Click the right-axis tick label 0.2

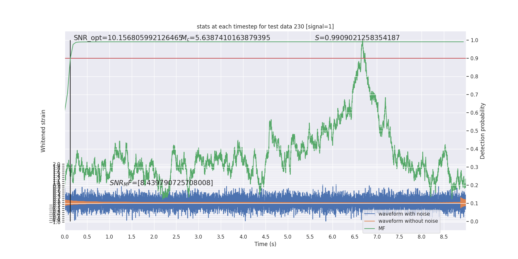click(x=474, y=186)
